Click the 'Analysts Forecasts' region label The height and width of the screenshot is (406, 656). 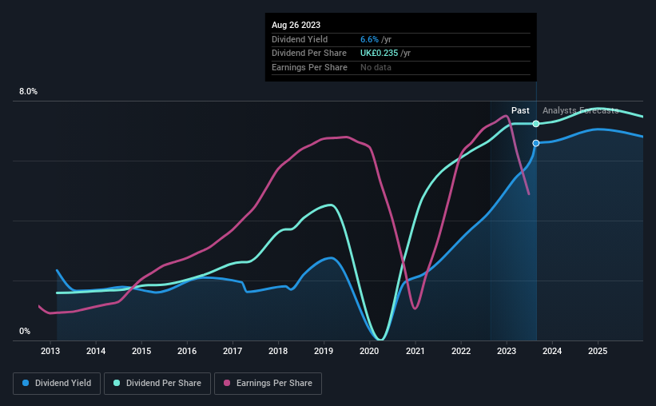point(581,110)
